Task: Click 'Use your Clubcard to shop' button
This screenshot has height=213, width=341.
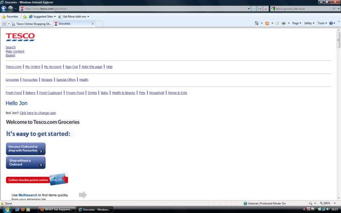Action: [x=26, y=149]
